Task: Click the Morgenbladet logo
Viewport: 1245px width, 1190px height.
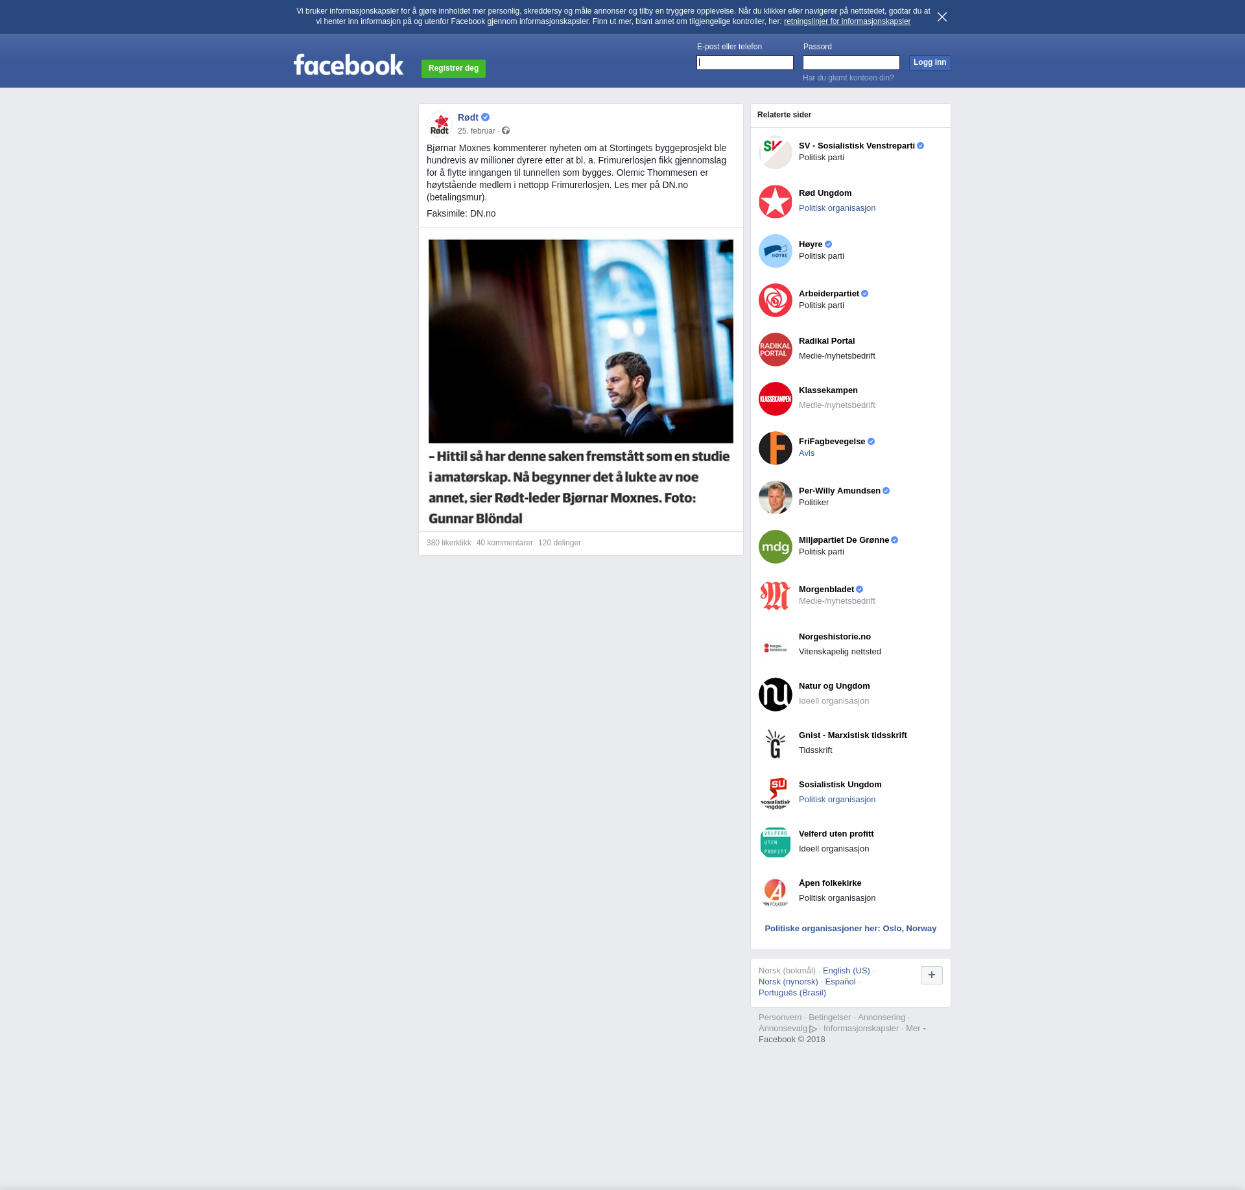Action: coord(776,596)
